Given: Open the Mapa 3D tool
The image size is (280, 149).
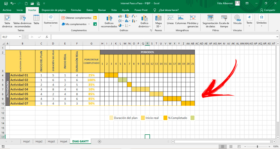Looking at the screenshot, I should pyautogui.click(x=159, y=21).
